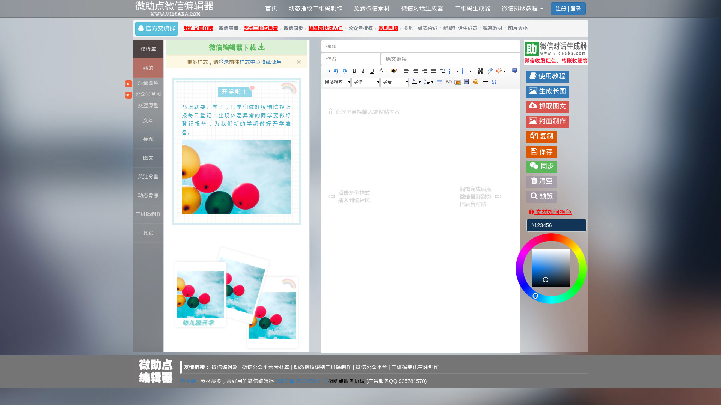The image size is (721, 405).
Task: Open the 关注分割 sidebar category
Action: pos(148,177)
